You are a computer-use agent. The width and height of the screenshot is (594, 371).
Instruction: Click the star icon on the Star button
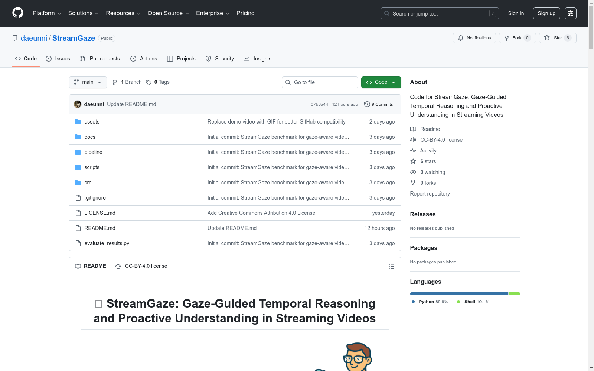[x=547, y=37]
